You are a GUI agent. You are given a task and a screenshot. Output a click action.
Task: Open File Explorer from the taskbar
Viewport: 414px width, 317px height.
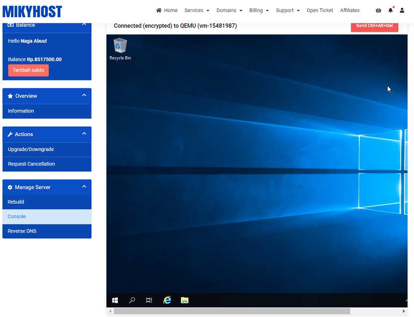pos(184,300)
